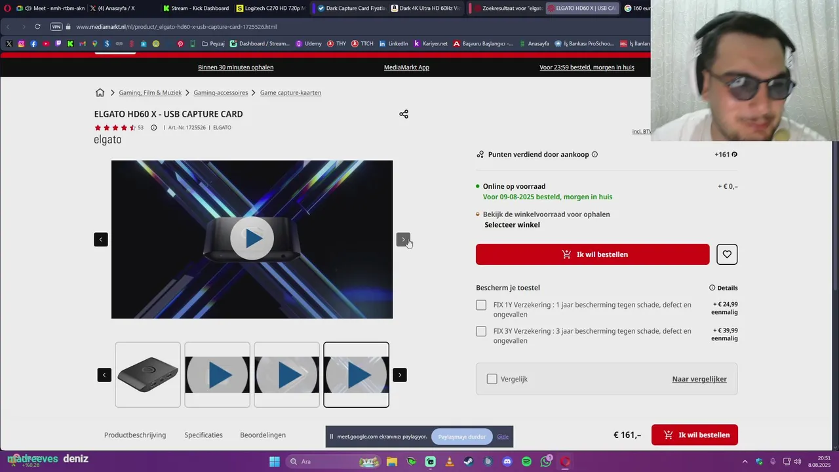
Task: Open File Explorer from the taskbar
Action: click(391, 462)
